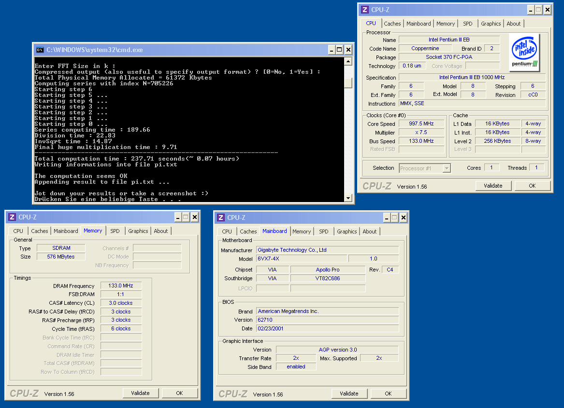Click the BIOS Date value '02/23/2001'
This screenshot has width=564, height=408.
pyautogui.click(x=327, y=328)
